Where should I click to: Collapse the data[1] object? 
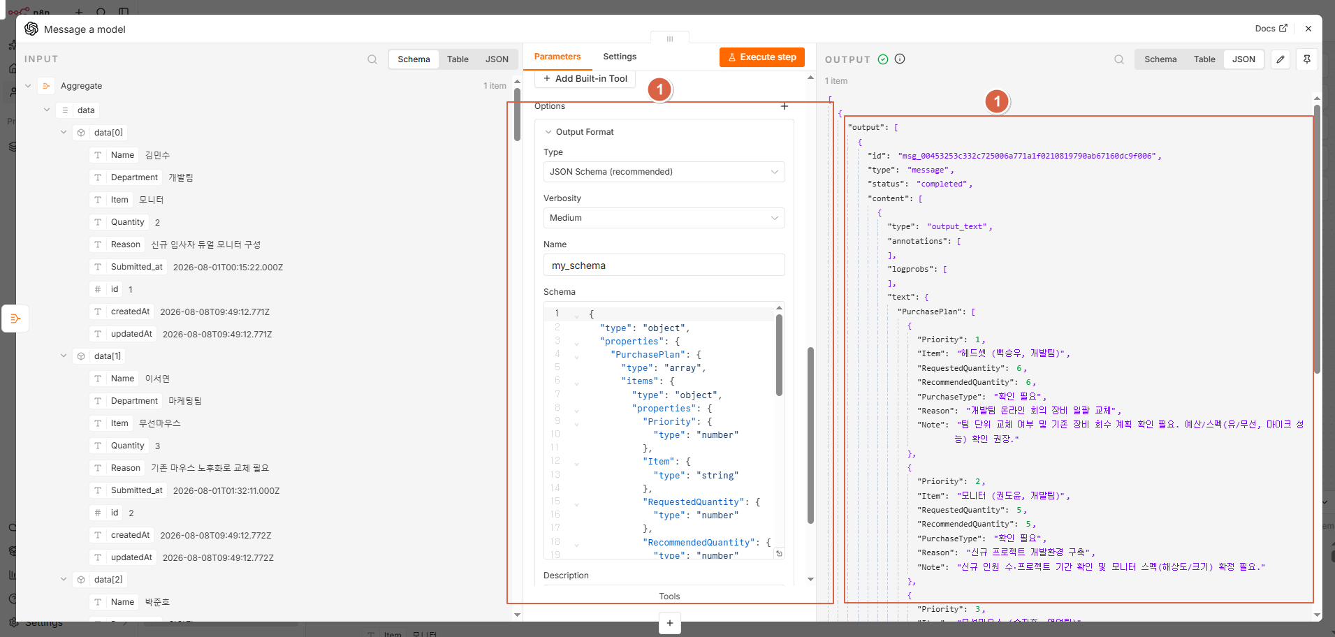coord(64,356)
